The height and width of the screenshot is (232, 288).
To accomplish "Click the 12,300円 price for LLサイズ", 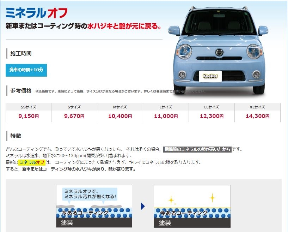I will click(212, 116).
